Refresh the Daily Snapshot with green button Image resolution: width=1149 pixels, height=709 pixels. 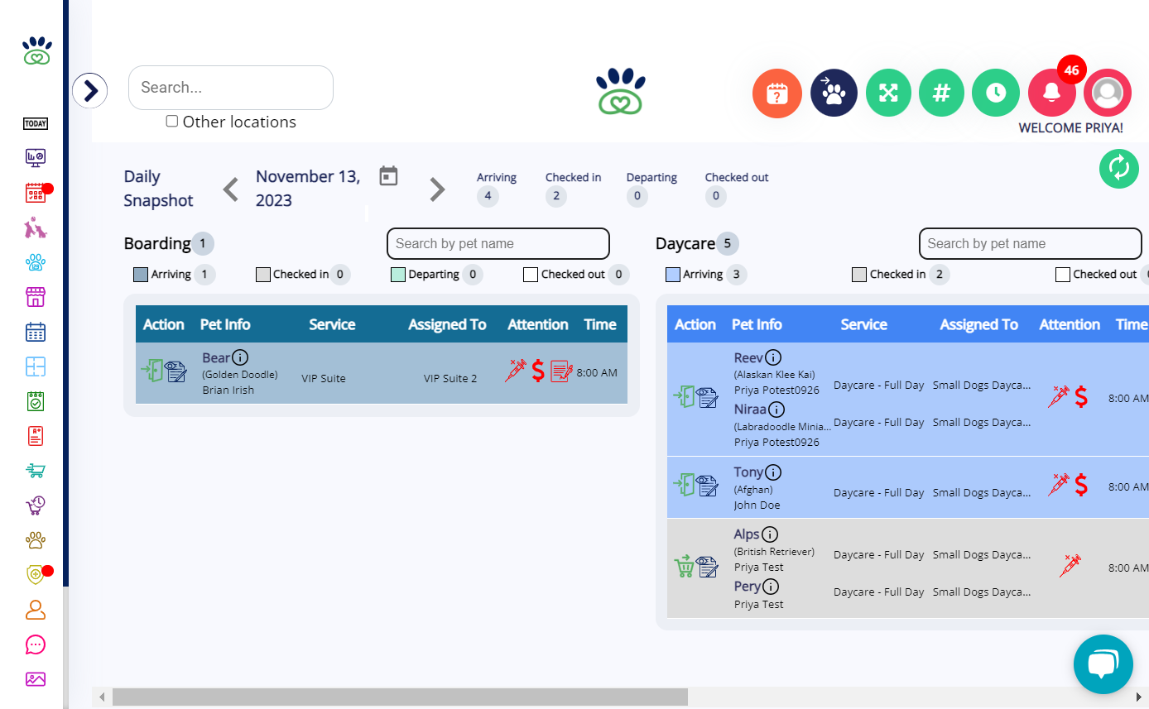pos(1119,168)
